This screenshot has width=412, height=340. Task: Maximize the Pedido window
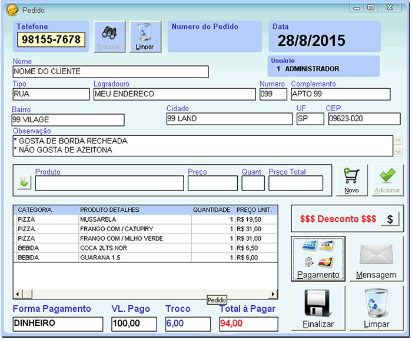click(x=371, y=8)
